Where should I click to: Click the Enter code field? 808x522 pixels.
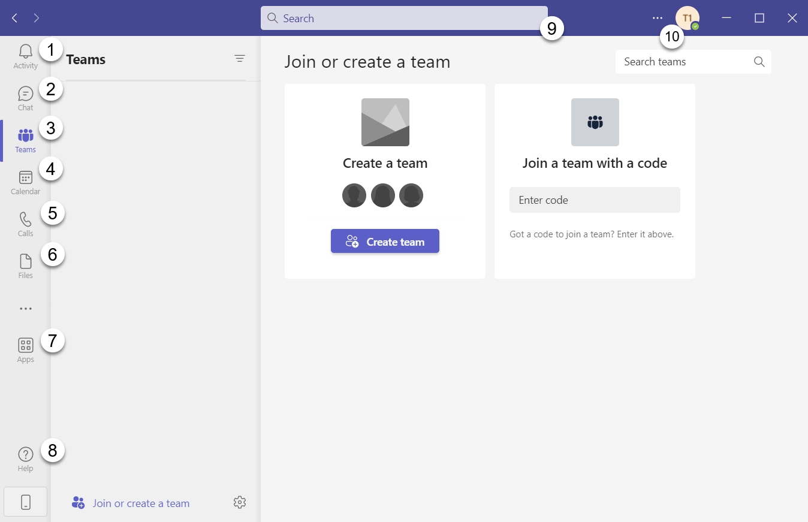[x=595, y=200]
